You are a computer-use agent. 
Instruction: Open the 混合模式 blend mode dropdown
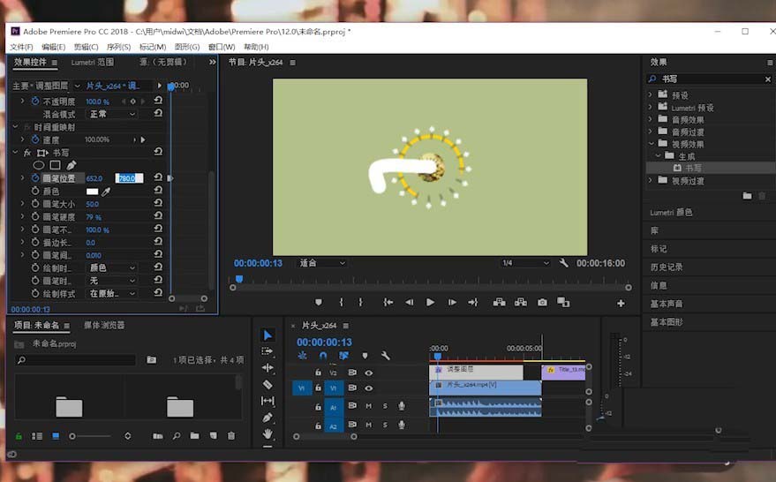coord(110,114)
